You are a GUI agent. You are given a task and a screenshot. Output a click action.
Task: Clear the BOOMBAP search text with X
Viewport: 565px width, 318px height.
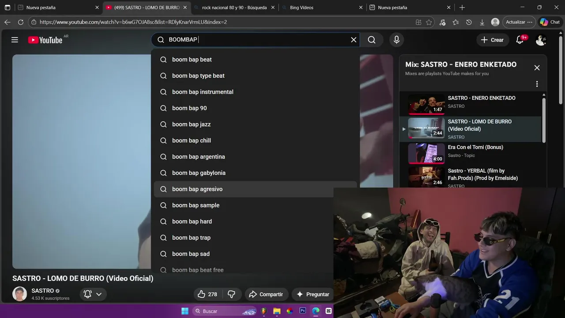tap(354, 40)
